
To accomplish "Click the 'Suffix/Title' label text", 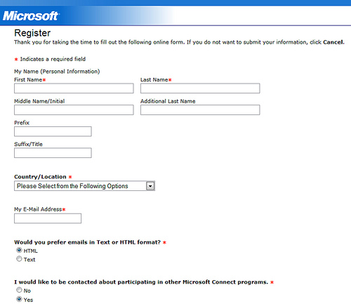I will click(28, 144).
